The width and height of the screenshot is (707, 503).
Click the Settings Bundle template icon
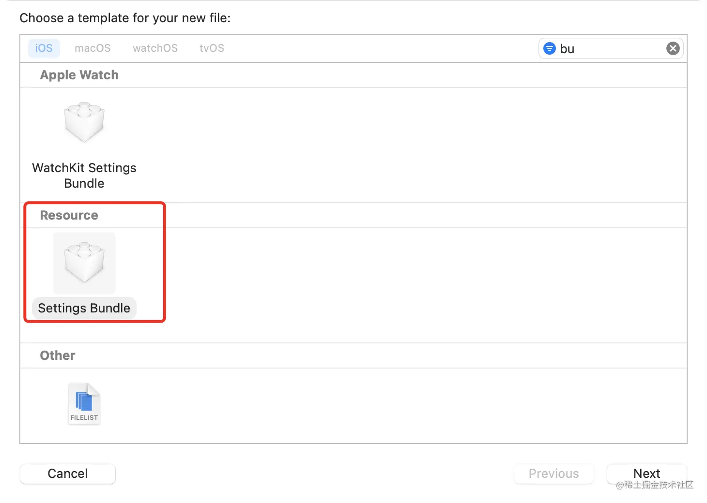tap(84, 263)
